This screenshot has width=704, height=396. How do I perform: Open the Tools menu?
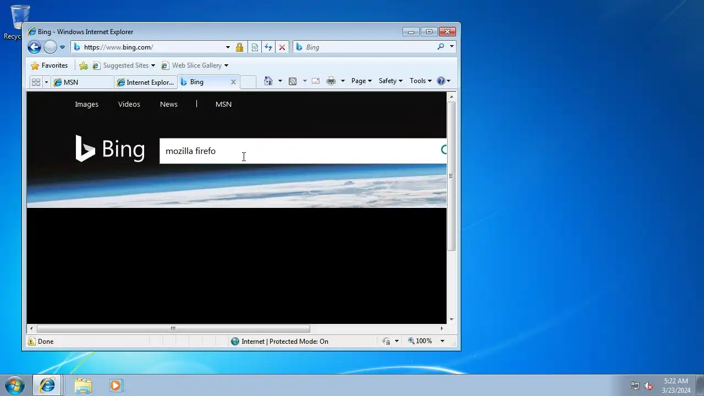(421, 81)
